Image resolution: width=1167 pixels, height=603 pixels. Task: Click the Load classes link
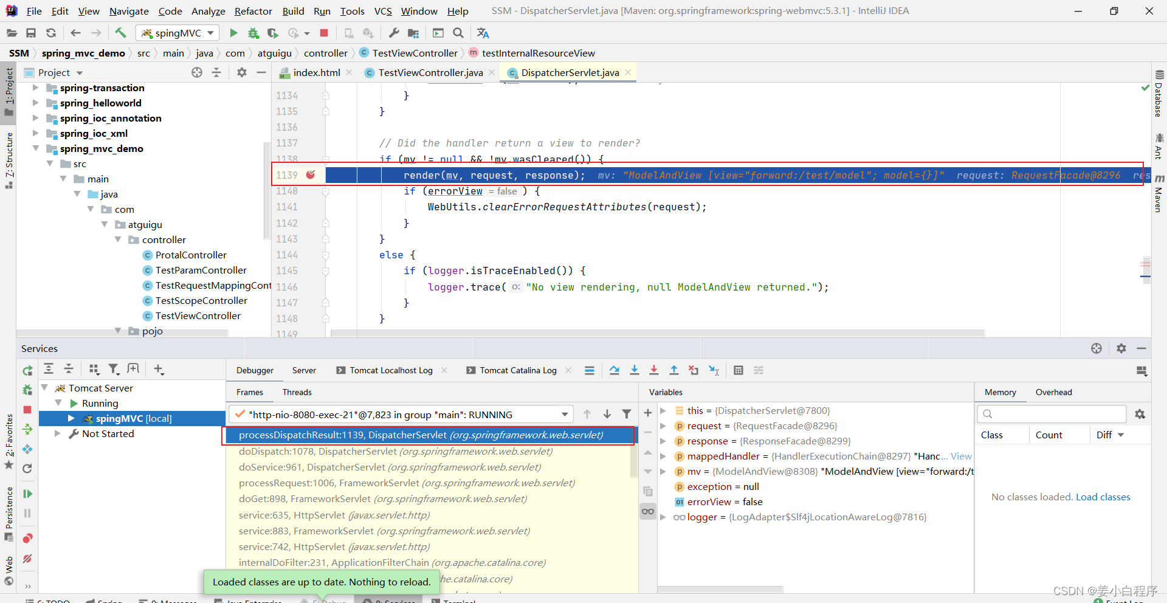point(1103,497)
